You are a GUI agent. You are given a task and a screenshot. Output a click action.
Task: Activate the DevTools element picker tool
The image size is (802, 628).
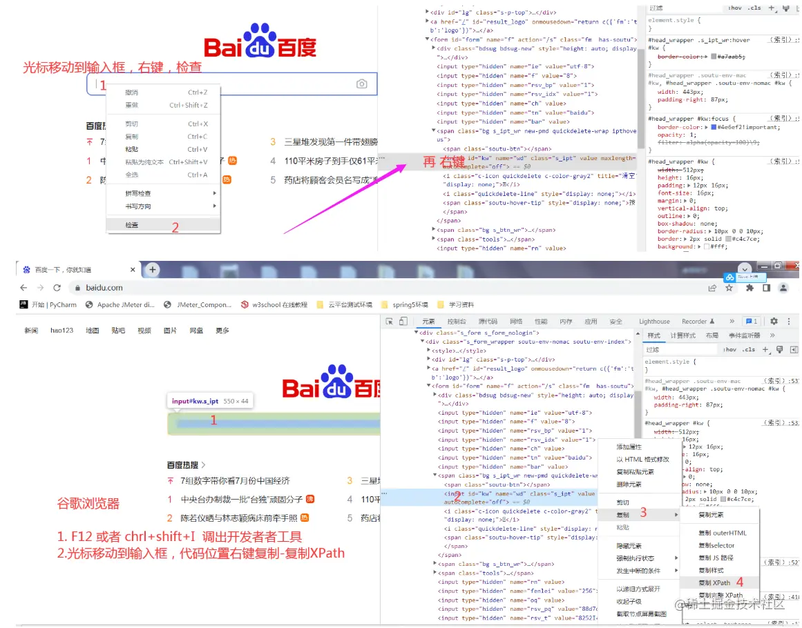click(389, 322)
